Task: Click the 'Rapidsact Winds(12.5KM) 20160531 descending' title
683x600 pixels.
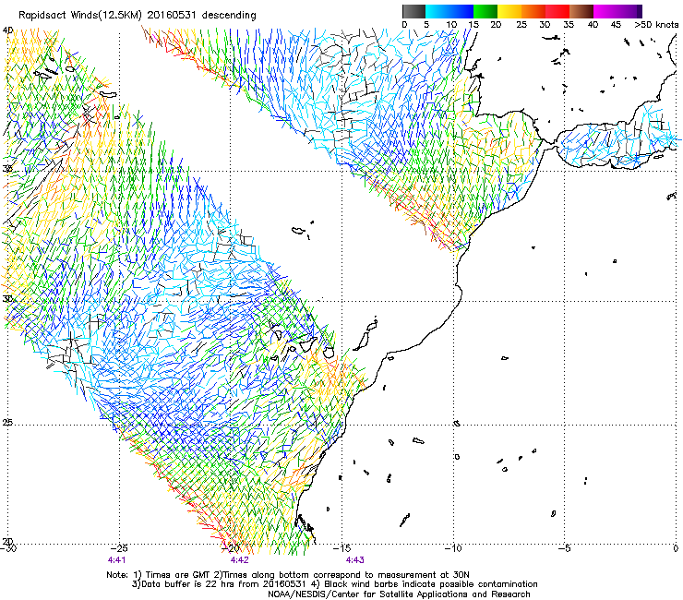Action: [x=138, y=16]
